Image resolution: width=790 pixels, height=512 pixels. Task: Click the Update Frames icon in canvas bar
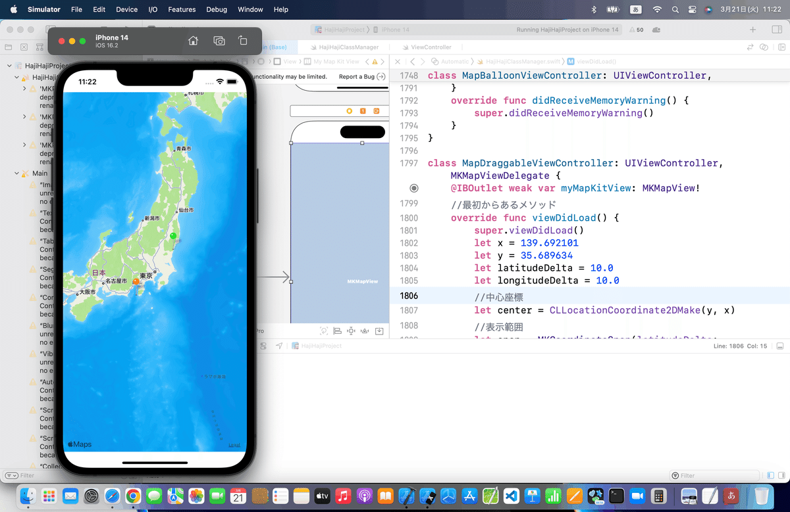[323, 331]
